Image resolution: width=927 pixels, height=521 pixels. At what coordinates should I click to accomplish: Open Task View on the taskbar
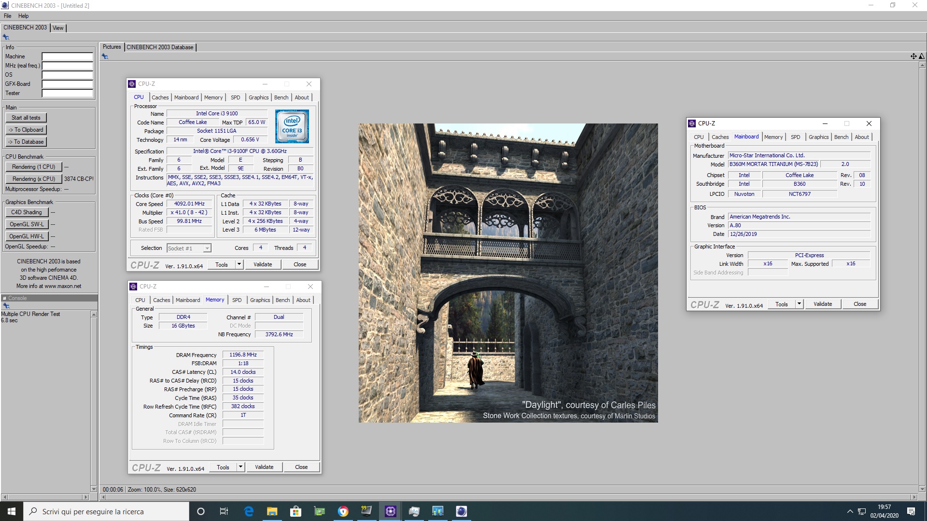coord(224,511)
